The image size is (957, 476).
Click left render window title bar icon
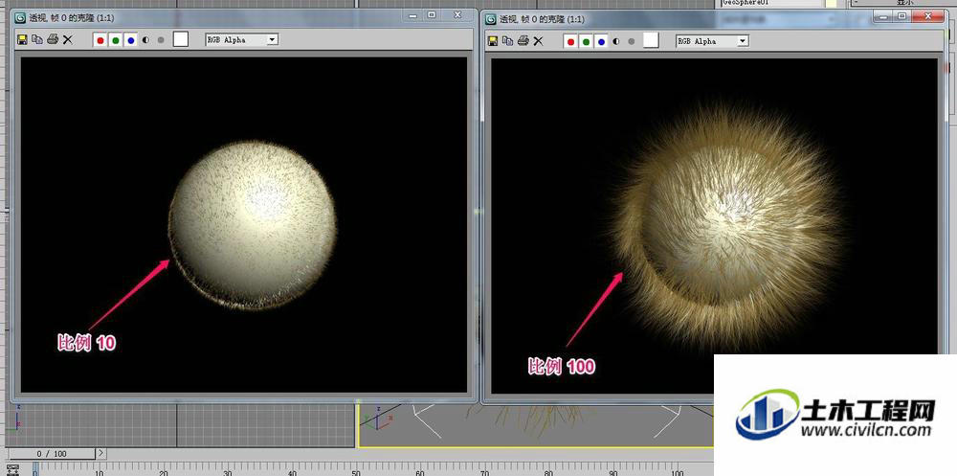[21, 18]
